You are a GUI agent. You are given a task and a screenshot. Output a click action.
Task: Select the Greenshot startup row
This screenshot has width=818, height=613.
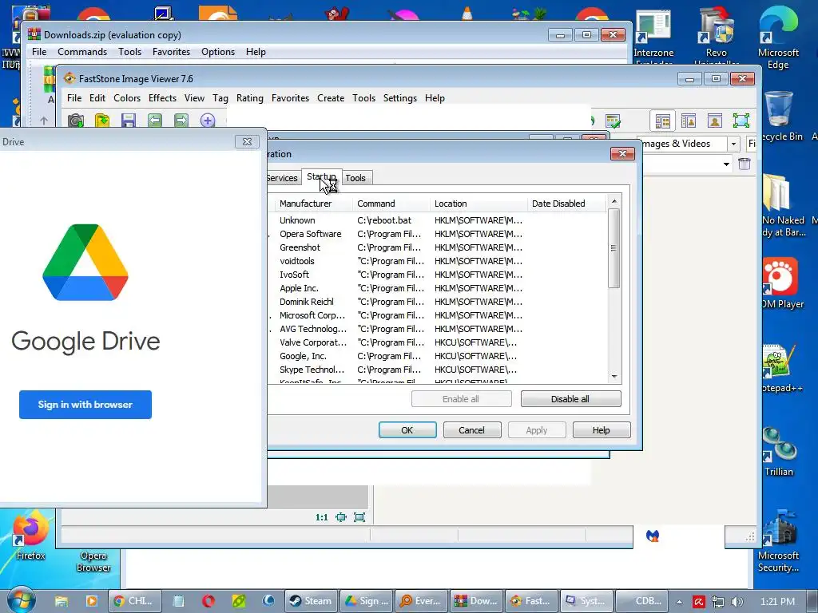[x=439, y=247]
